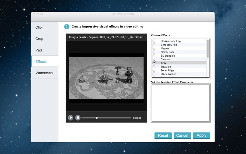Select the 'Black Border' list label

point(168,74)
